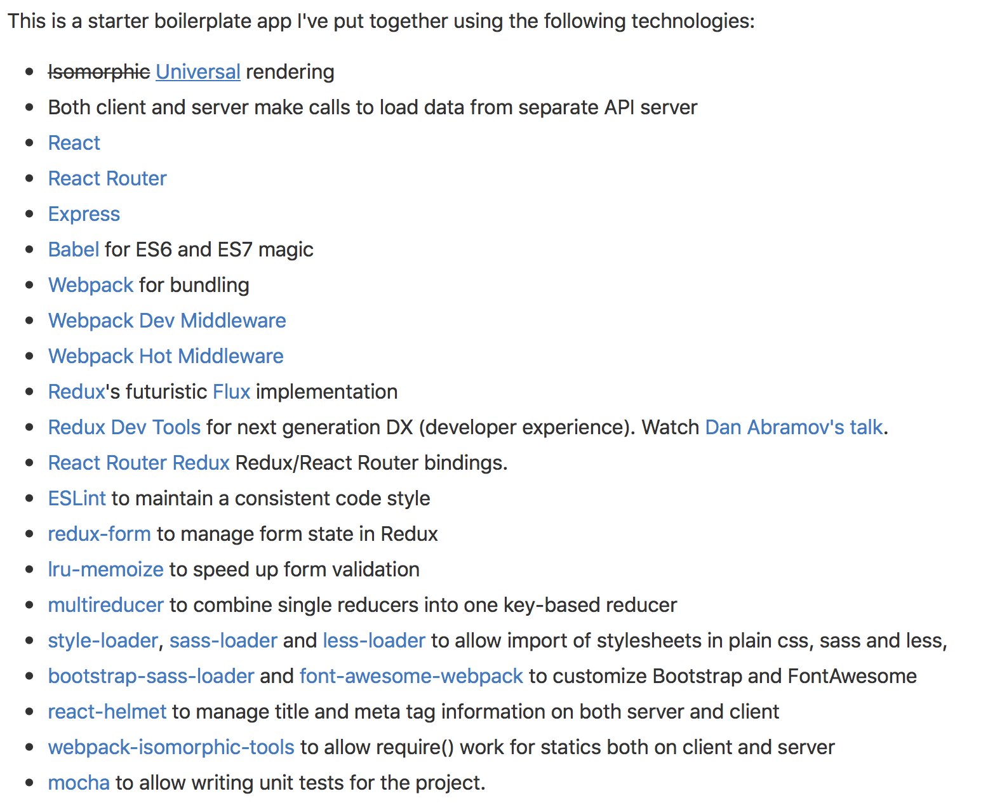Open the Babel link
This screenshot has height=810, width=988.
pos(74,249)
